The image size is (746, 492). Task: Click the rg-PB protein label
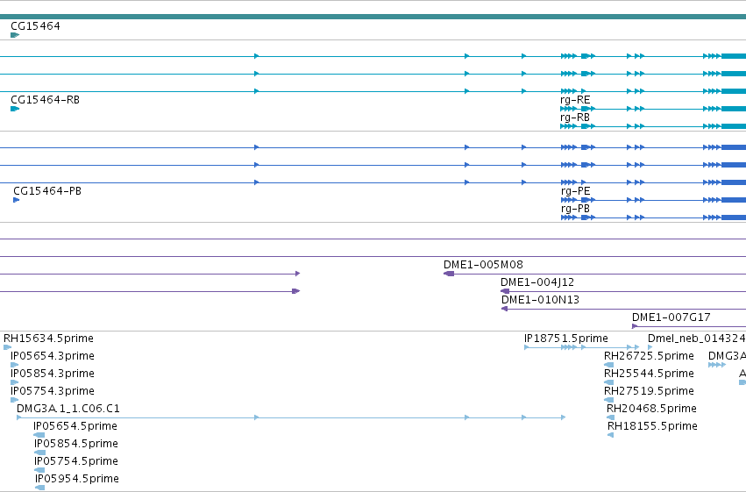(x=575, y=209)
